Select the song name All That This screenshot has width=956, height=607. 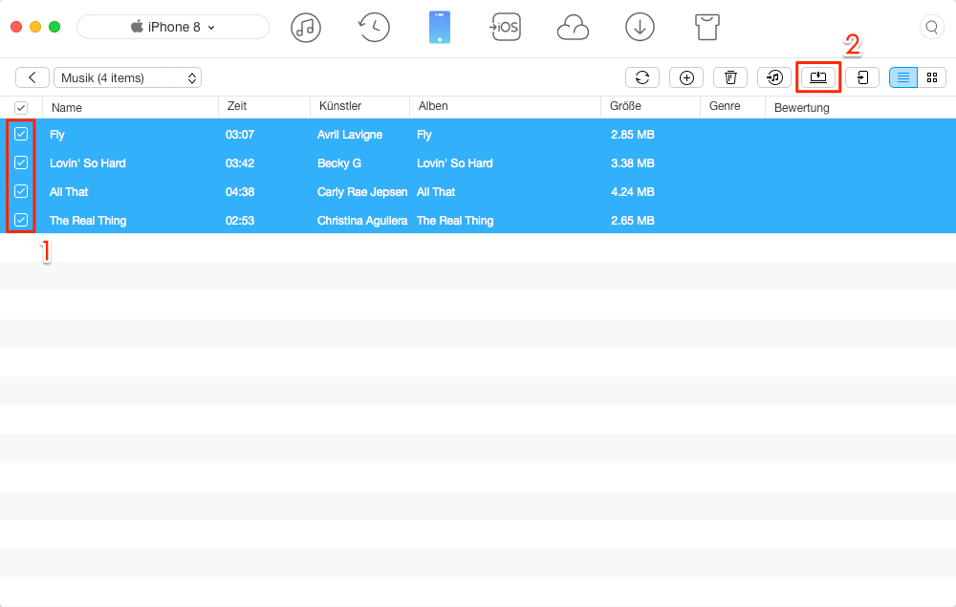click(x=69, y=192)
